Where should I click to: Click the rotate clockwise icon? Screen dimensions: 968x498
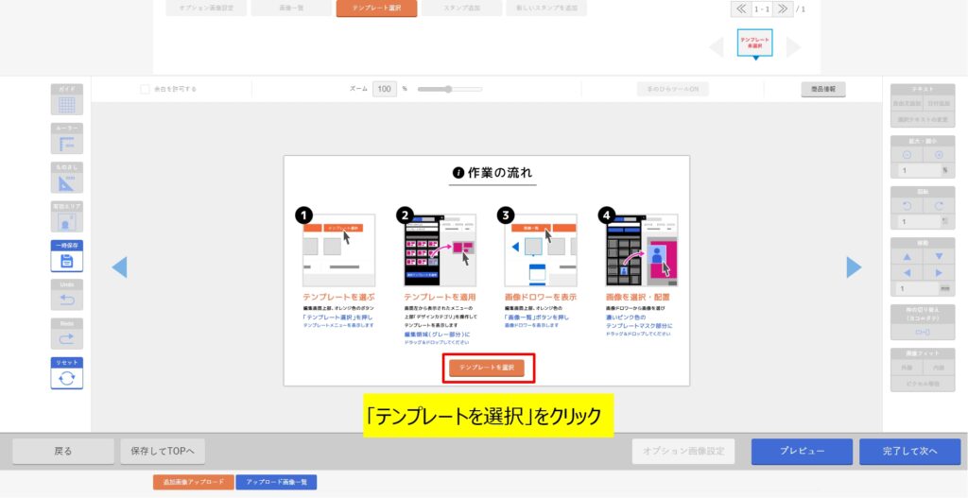point(939,206)
